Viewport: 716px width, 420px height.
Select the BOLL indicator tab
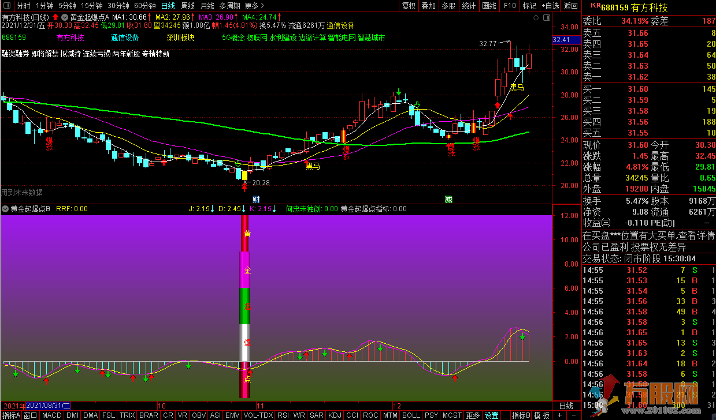click(x=411, y=415)
